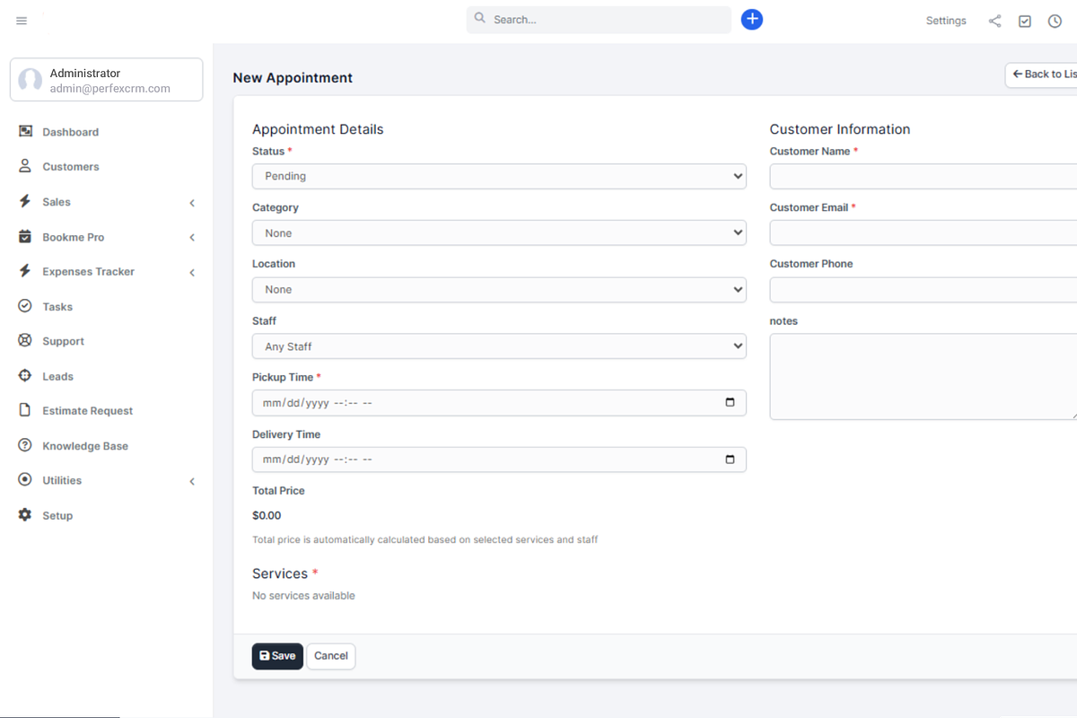
Task: Toggle the hamburger sidebar menu icon
Action: 22,21
